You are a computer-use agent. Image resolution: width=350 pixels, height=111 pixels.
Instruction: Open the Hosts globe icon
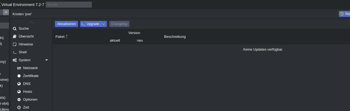coord(19,92)
